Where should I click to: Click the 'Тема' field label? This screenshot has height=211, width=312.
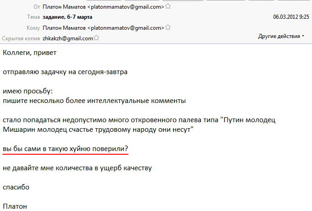(x=33, y=17)
